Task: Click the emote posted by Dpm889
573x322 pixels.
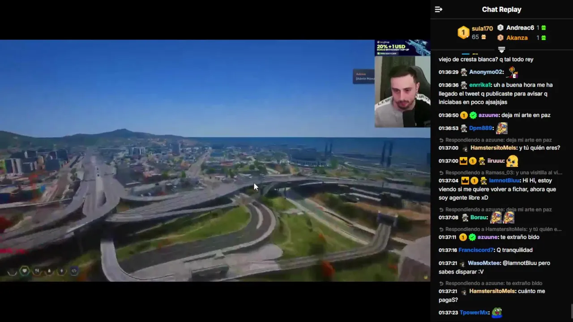Action: tap(502, 128)
